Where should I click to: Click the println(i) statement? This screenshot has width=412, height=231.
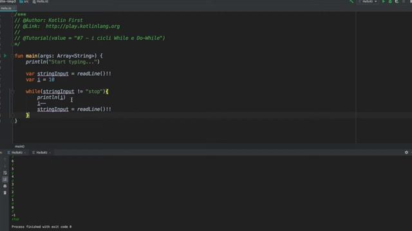[51, 98]
